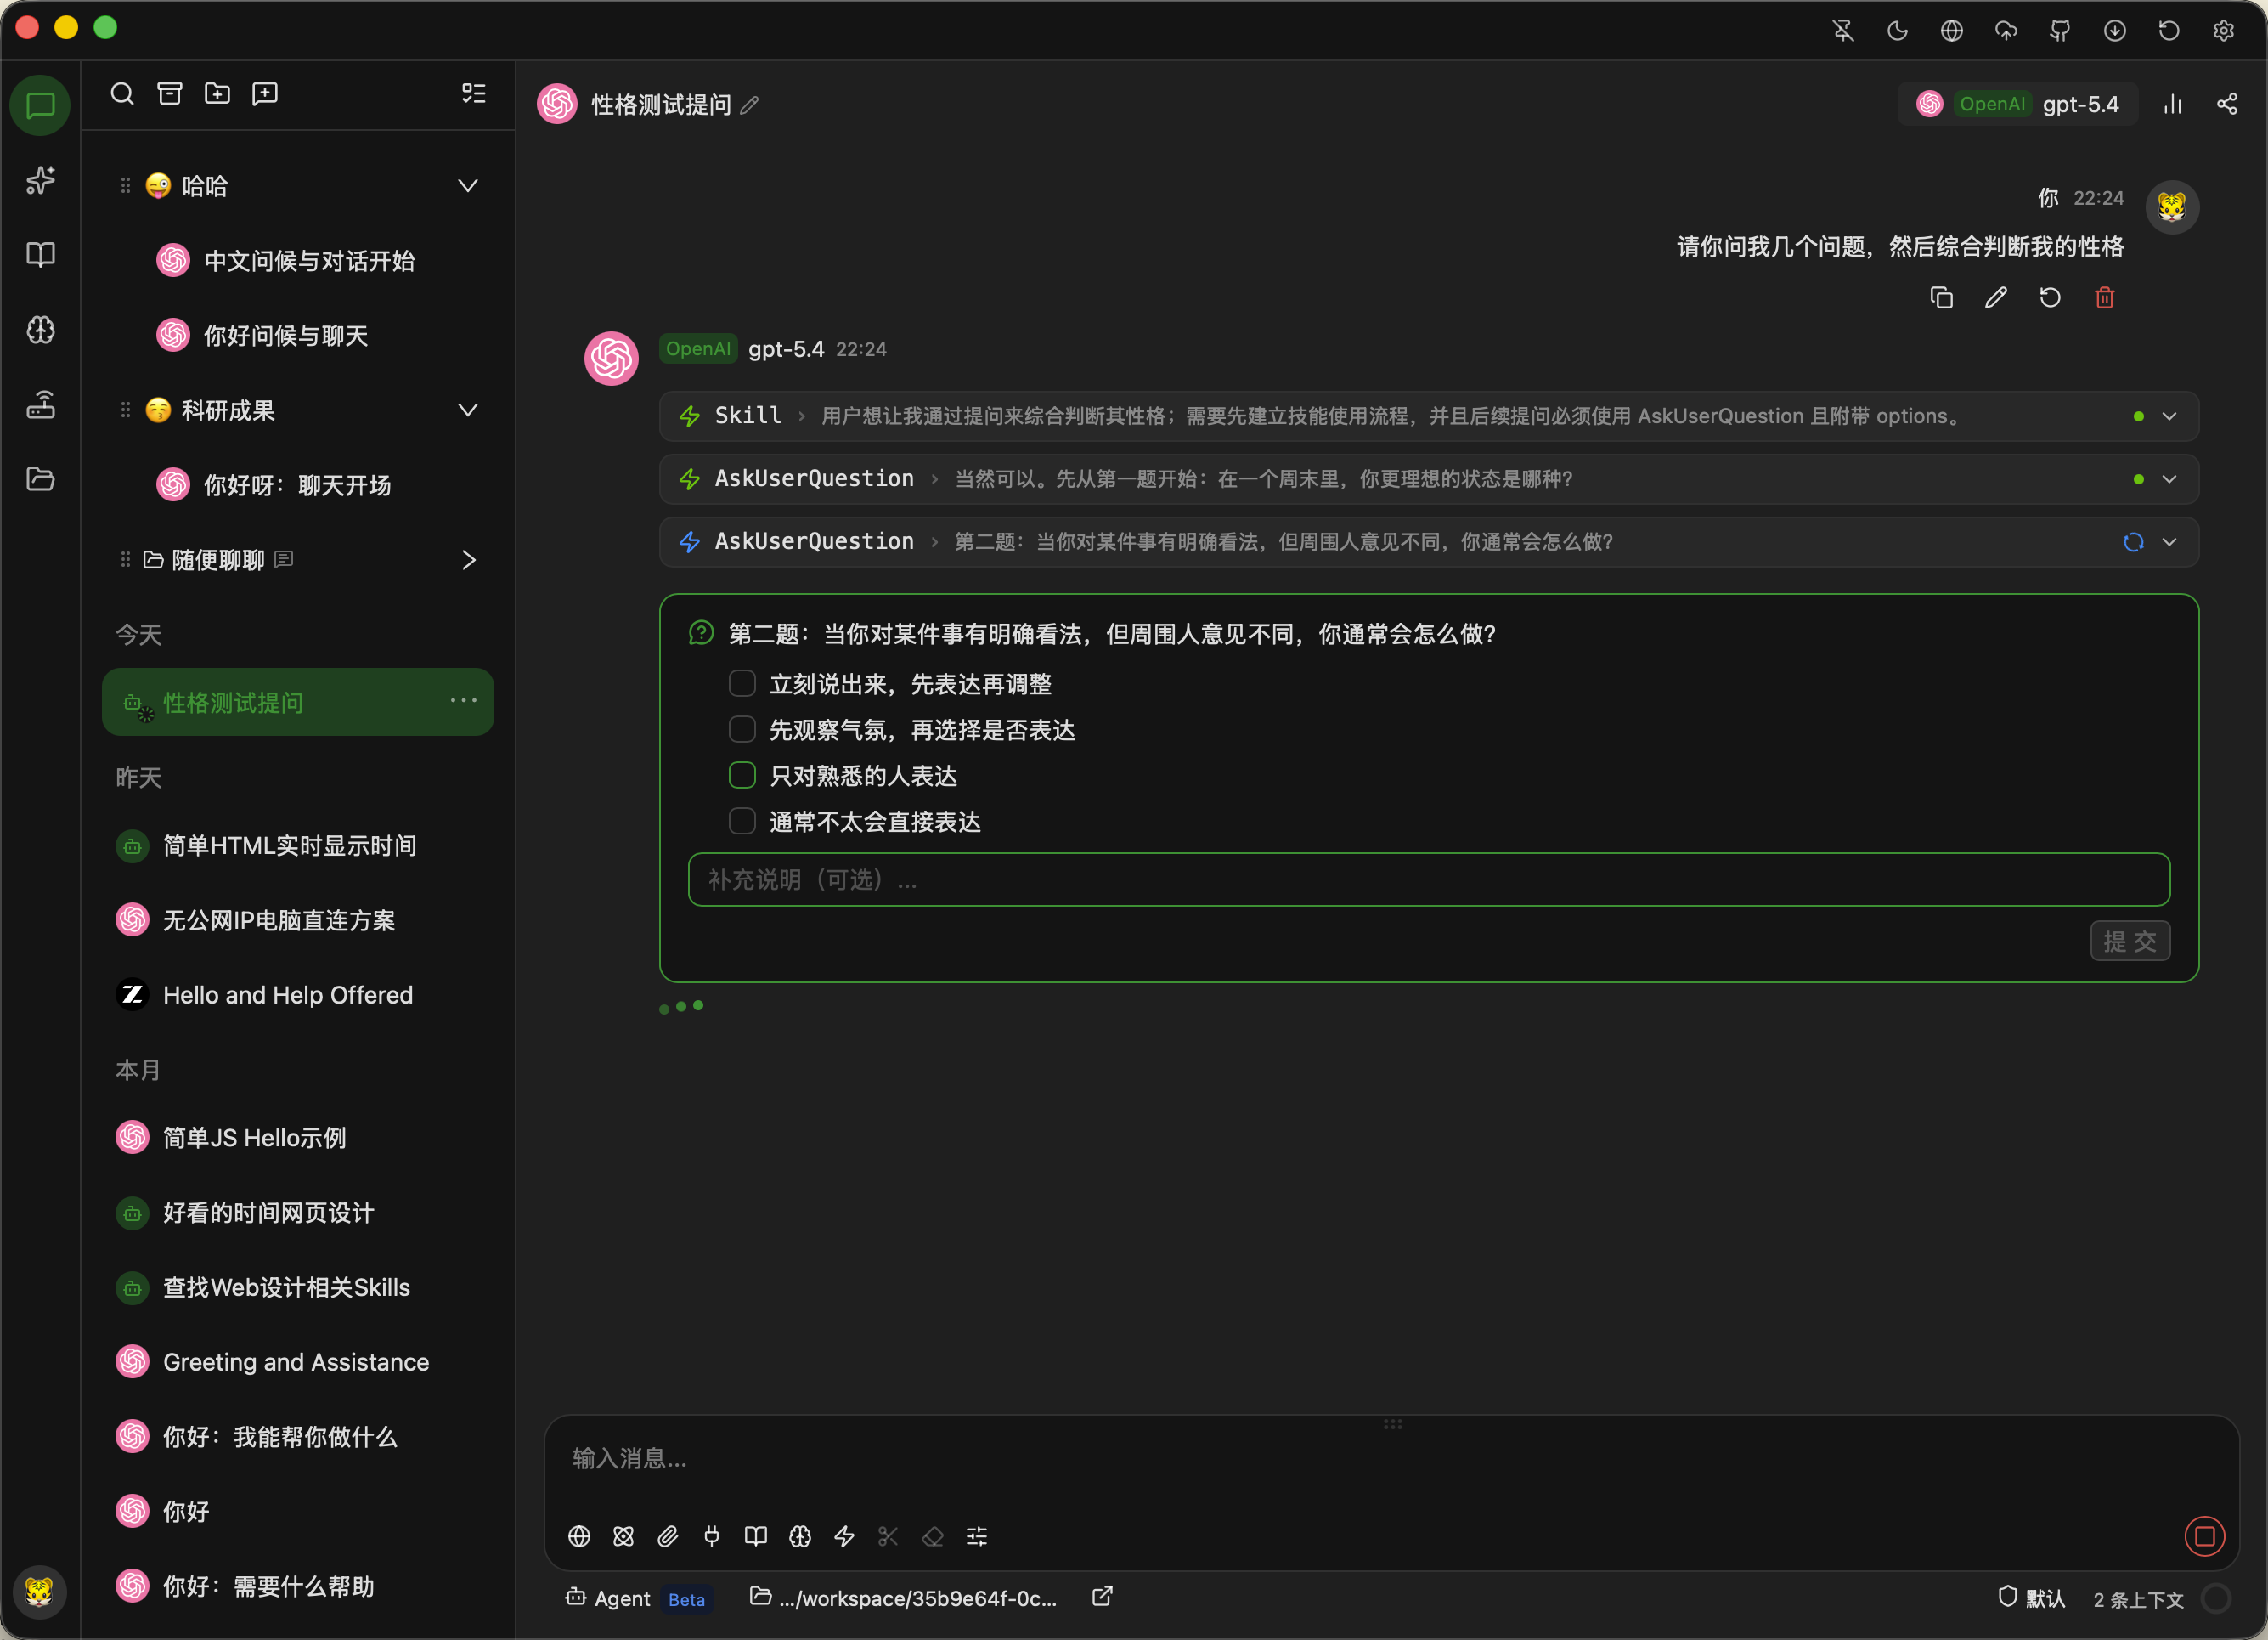The height and width of the screenshot is (1640, 2268).
Task: Open workspace externally with the external link icon
Action: click(1102, 1597)
